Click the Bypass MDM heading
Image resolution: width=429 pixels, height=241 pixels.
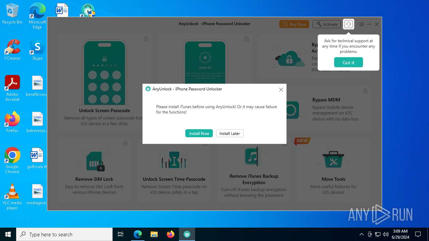click(x=326, y=100)
